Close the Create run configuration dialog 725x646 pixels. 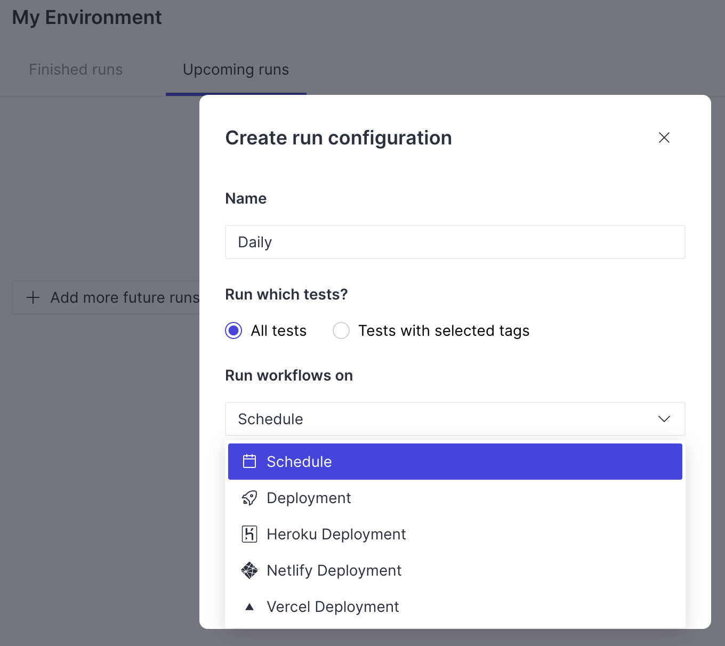(x=664, y=138)
